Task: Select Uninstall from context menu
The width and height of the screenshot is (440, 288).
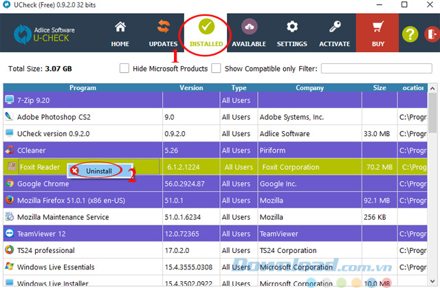Action: pos(100,170)
